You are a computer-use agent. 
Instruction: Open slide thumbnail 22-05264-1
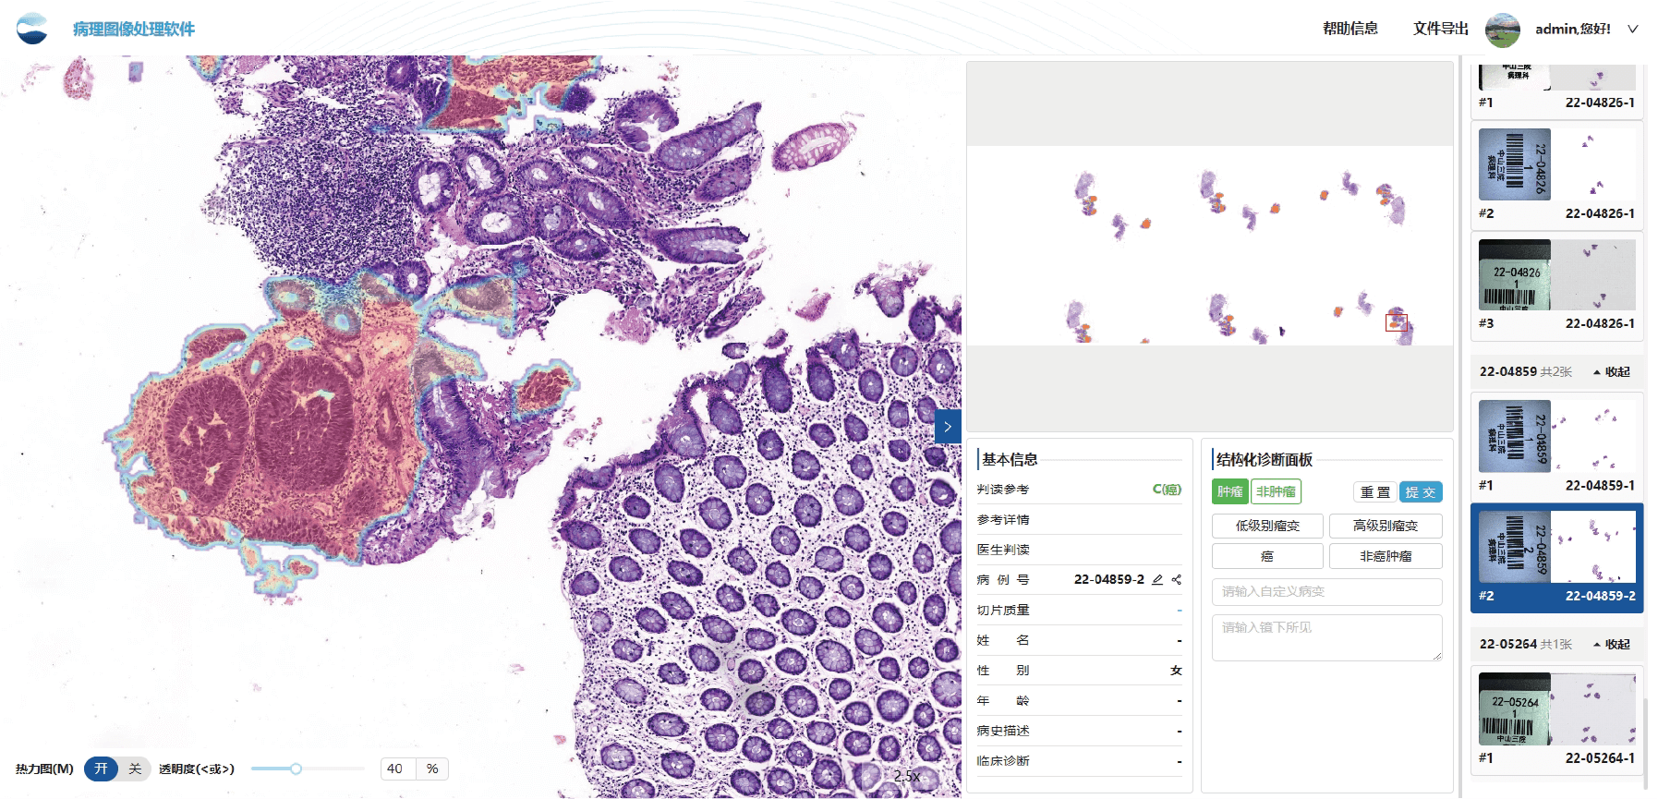tap(1556, 719)
